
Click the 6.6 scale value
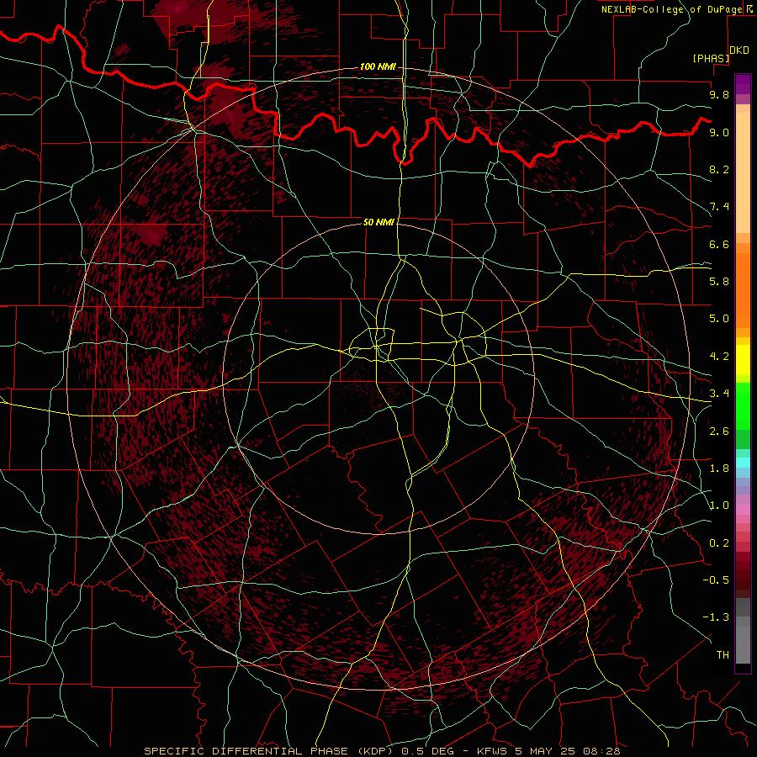719,244
